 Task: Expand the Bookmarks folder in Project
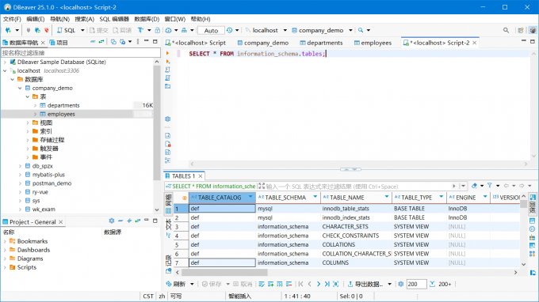[5, 241]
